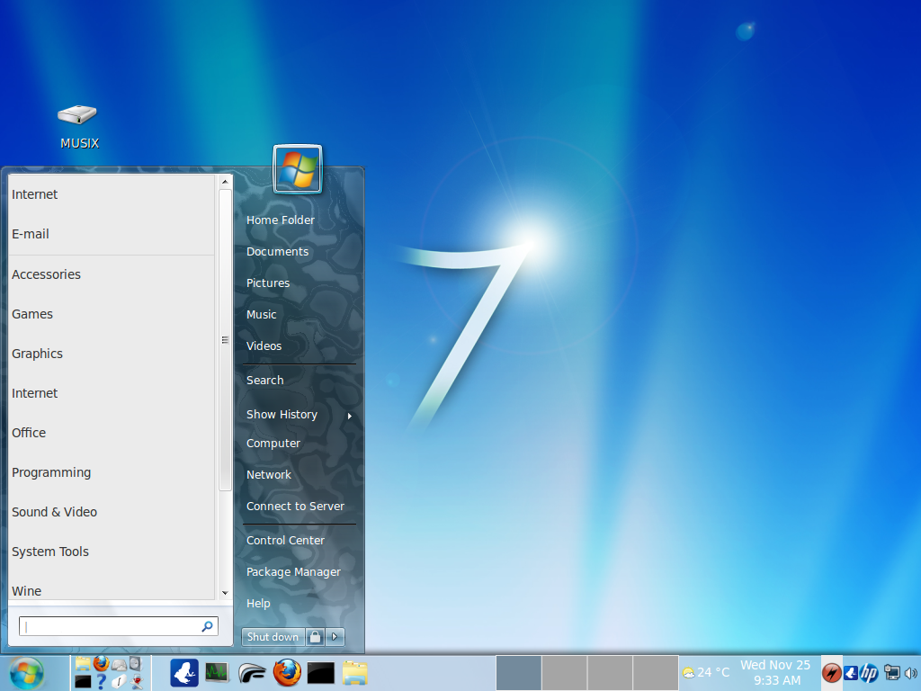The width and height of the screenshot is (921, 691).
Task: Open the Games category
Action: pos(112,314)
